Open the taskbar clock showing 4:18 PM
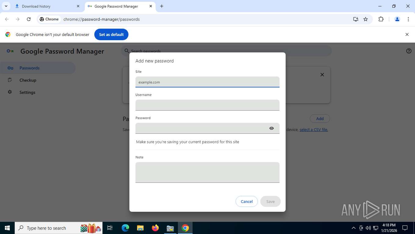This screenshot has width=415, height=234. point(389,228)
